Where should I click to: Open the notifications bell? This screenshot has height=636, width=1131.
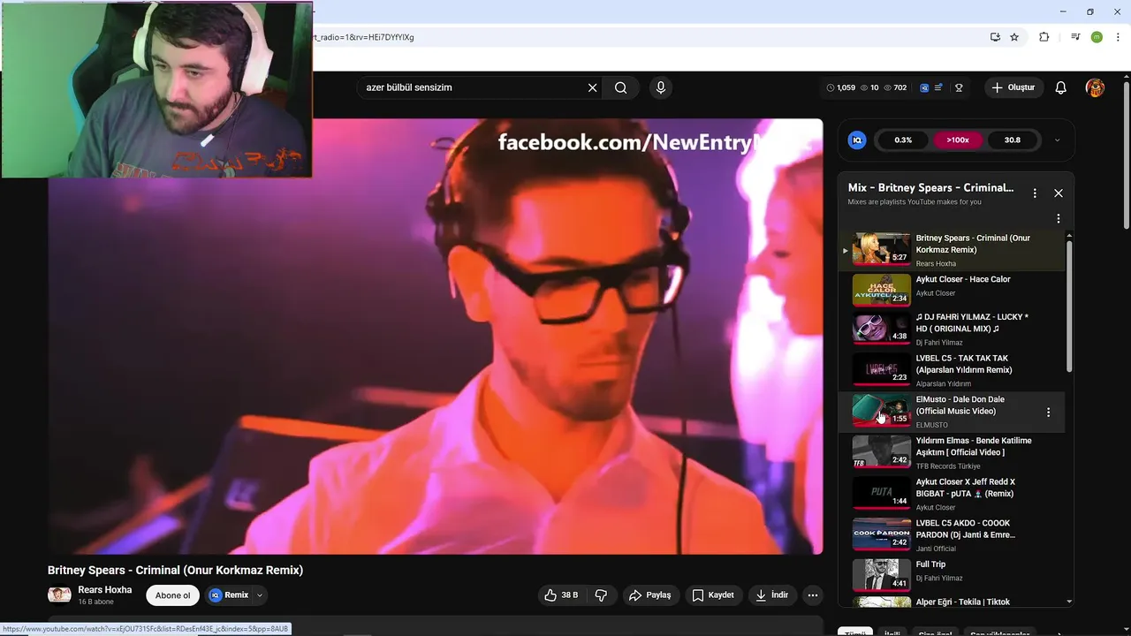(x=1061, y=87)
